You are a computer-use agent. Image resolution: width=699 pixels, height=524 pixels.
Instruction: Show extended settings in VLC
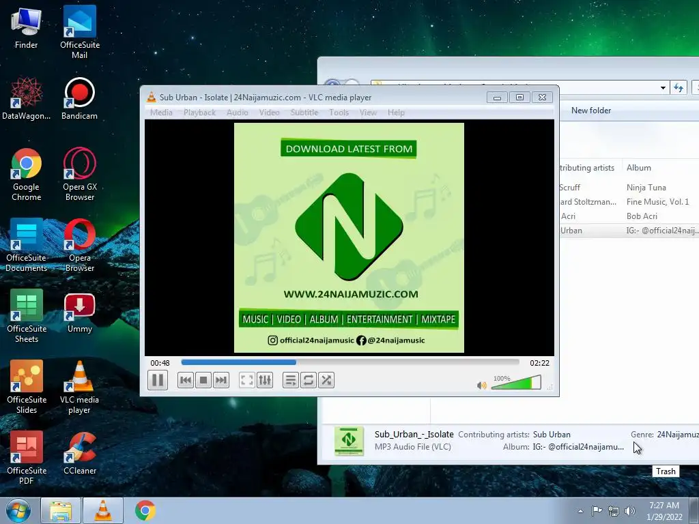click(264, 380)
